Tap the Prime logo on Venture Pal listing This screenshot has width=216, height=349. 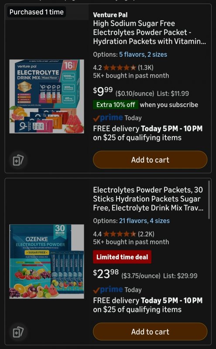tap(108, 118)
